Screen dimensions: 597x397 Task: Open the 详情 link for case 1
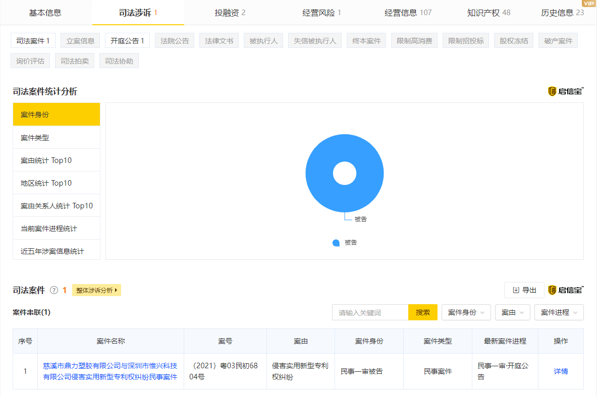point(561,371)
